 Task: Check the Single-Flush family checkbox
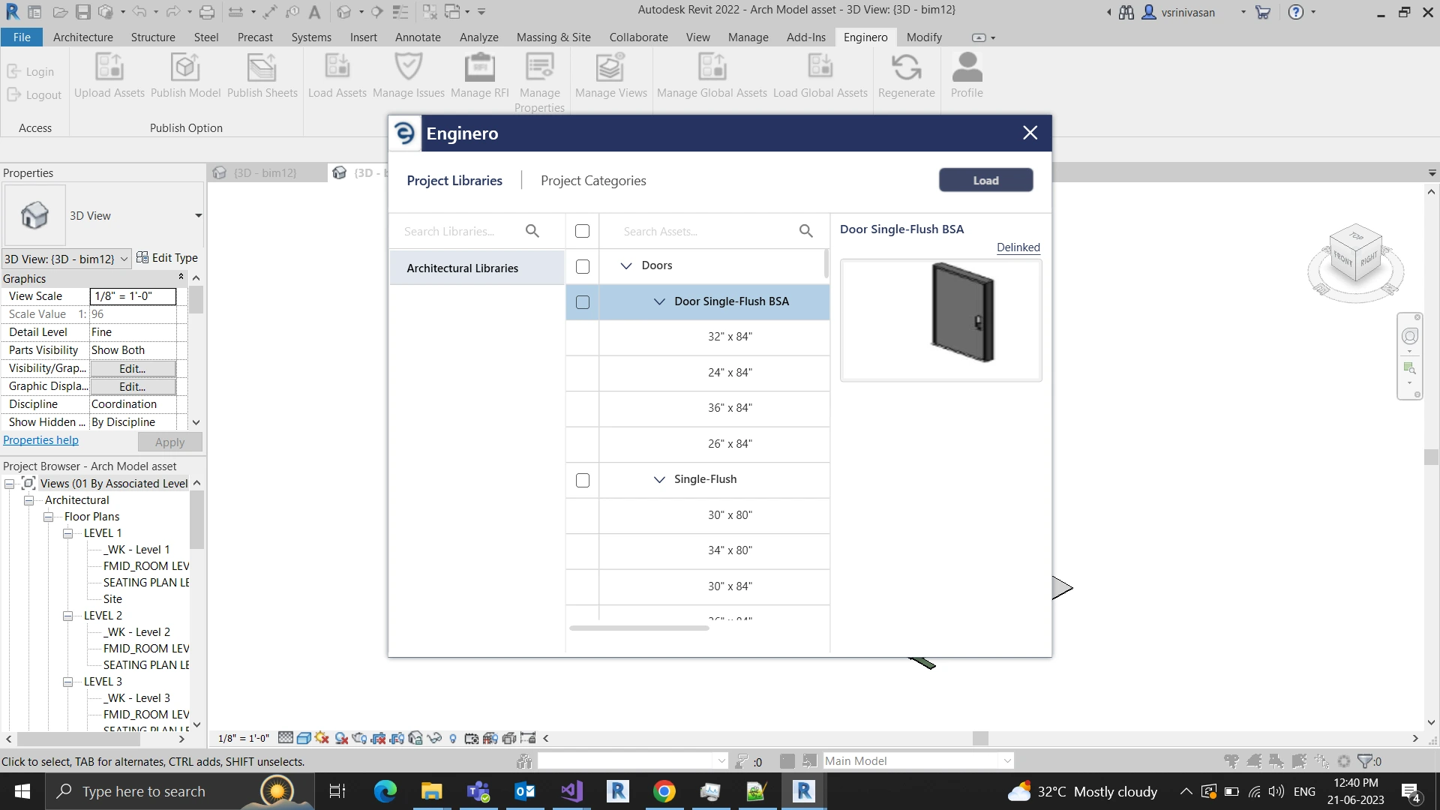(x=583, y=480)
